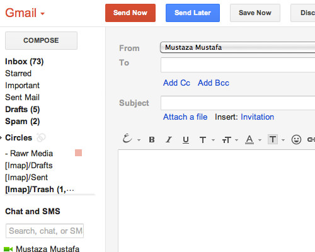Click the Rawr Media label color swatch
Viewport: 315px width, 252px height.
tap(78, 153)
